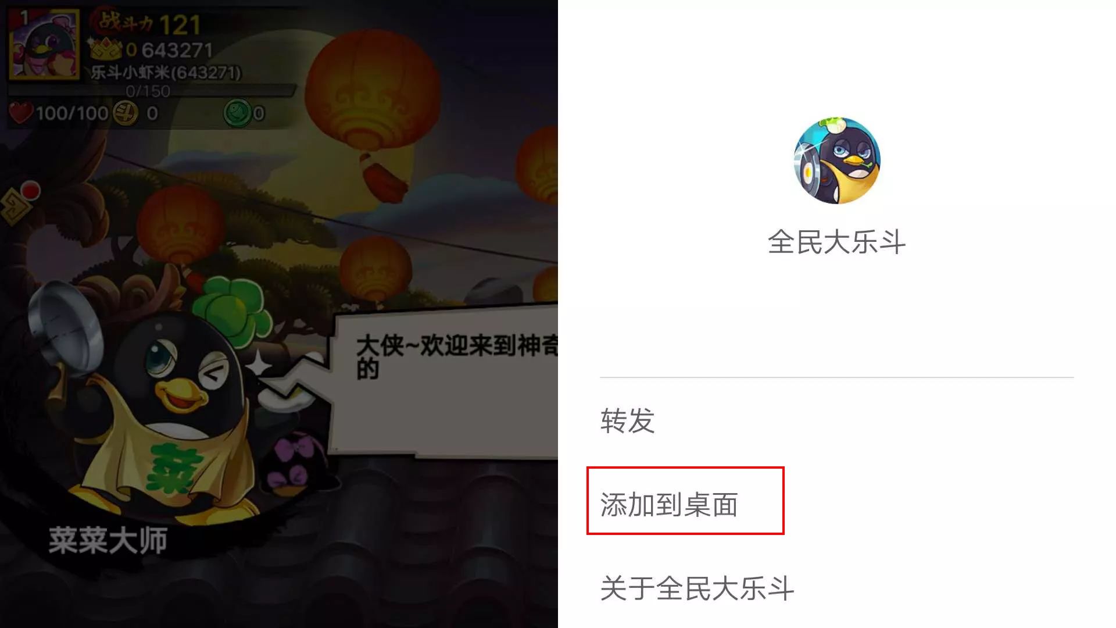The image size is (1116, 628).
Task: Choose 添加到桌面 menu entry
Action: pyautogui.click(x=669, y=504)
